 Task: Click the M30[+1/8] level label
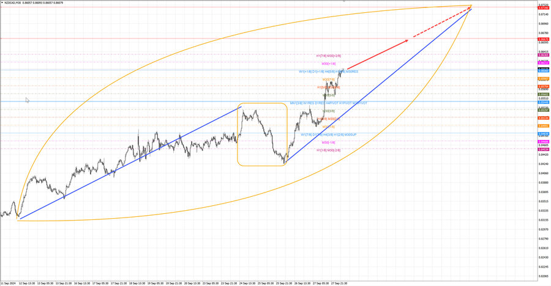tap(329, 64)
